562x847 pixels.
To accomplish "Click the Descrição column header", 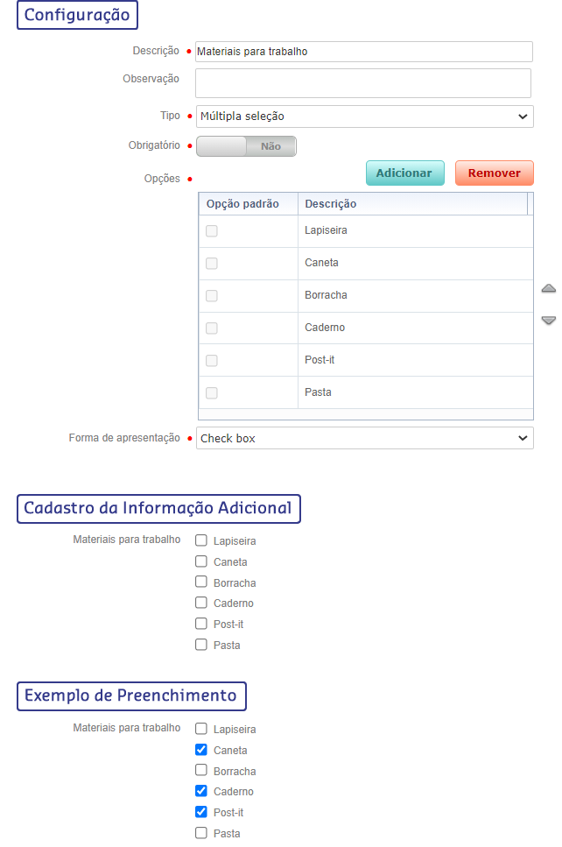I will pyautogui.click(x=411, y=204).
